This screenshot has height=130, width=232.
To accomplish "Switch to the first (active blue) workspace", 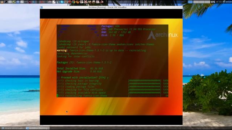I will tap(190, 2).
